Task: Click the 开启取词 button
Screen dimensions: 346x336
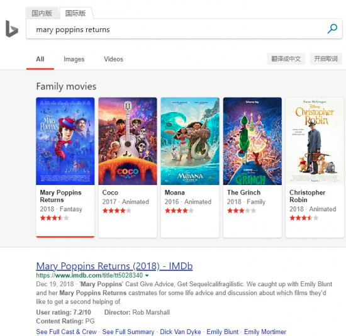Action: coord(326,59)
